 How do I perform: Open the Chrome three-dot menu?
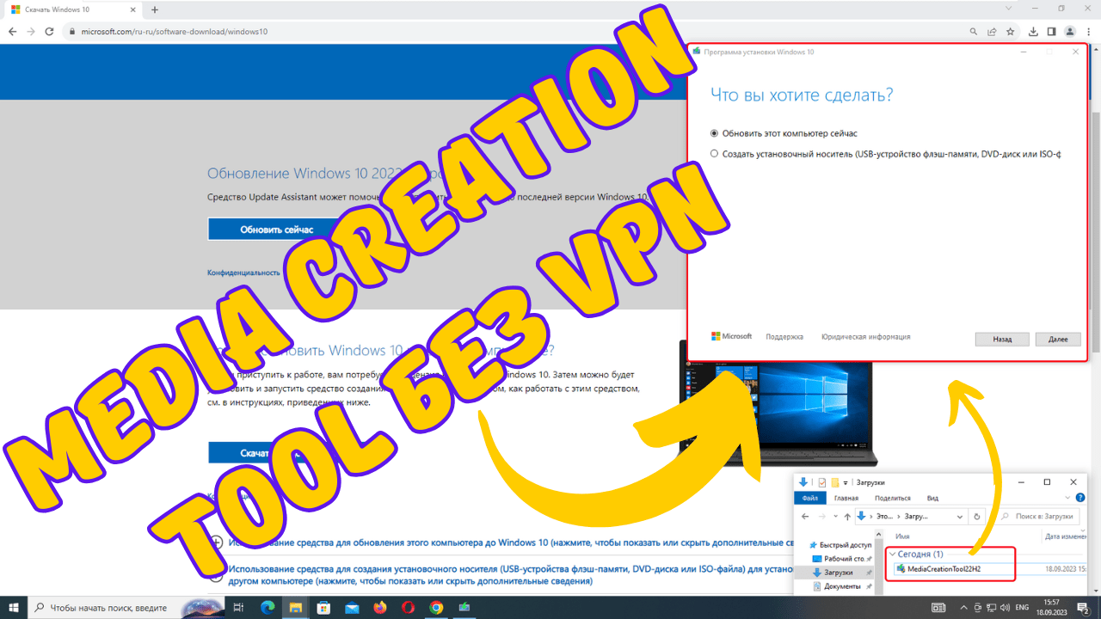[1089, 31]
